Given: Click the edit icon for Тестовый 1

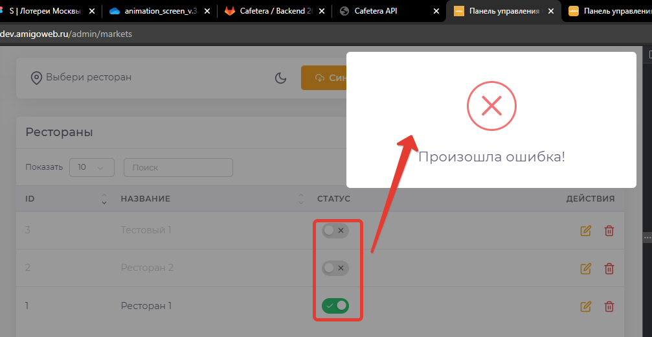Looking at the screenshot, I should pos(586,231).
